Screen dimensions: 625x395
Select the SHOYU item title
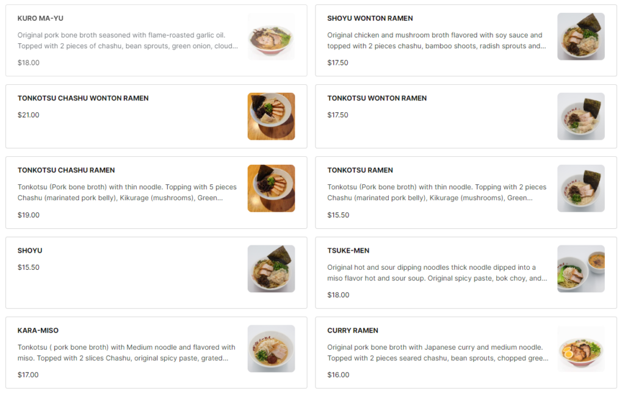pos(30,251)
